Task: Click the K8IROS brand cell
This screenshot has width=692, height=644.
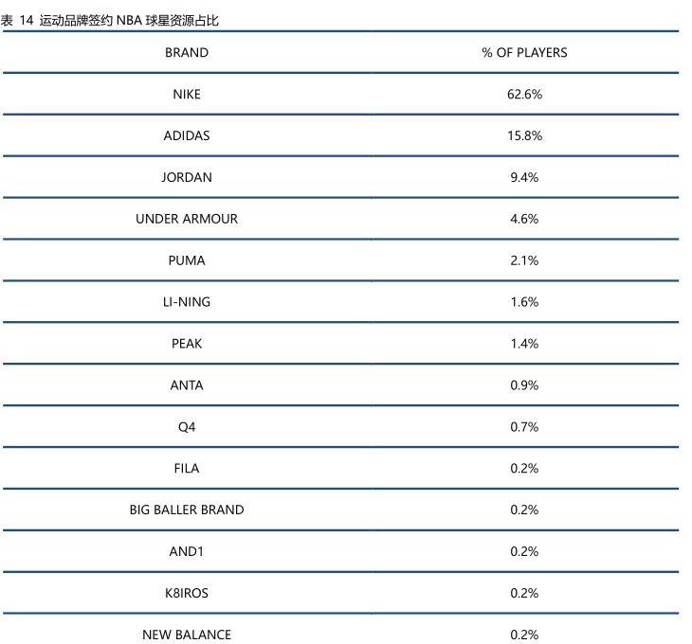Action: (187, 594)
